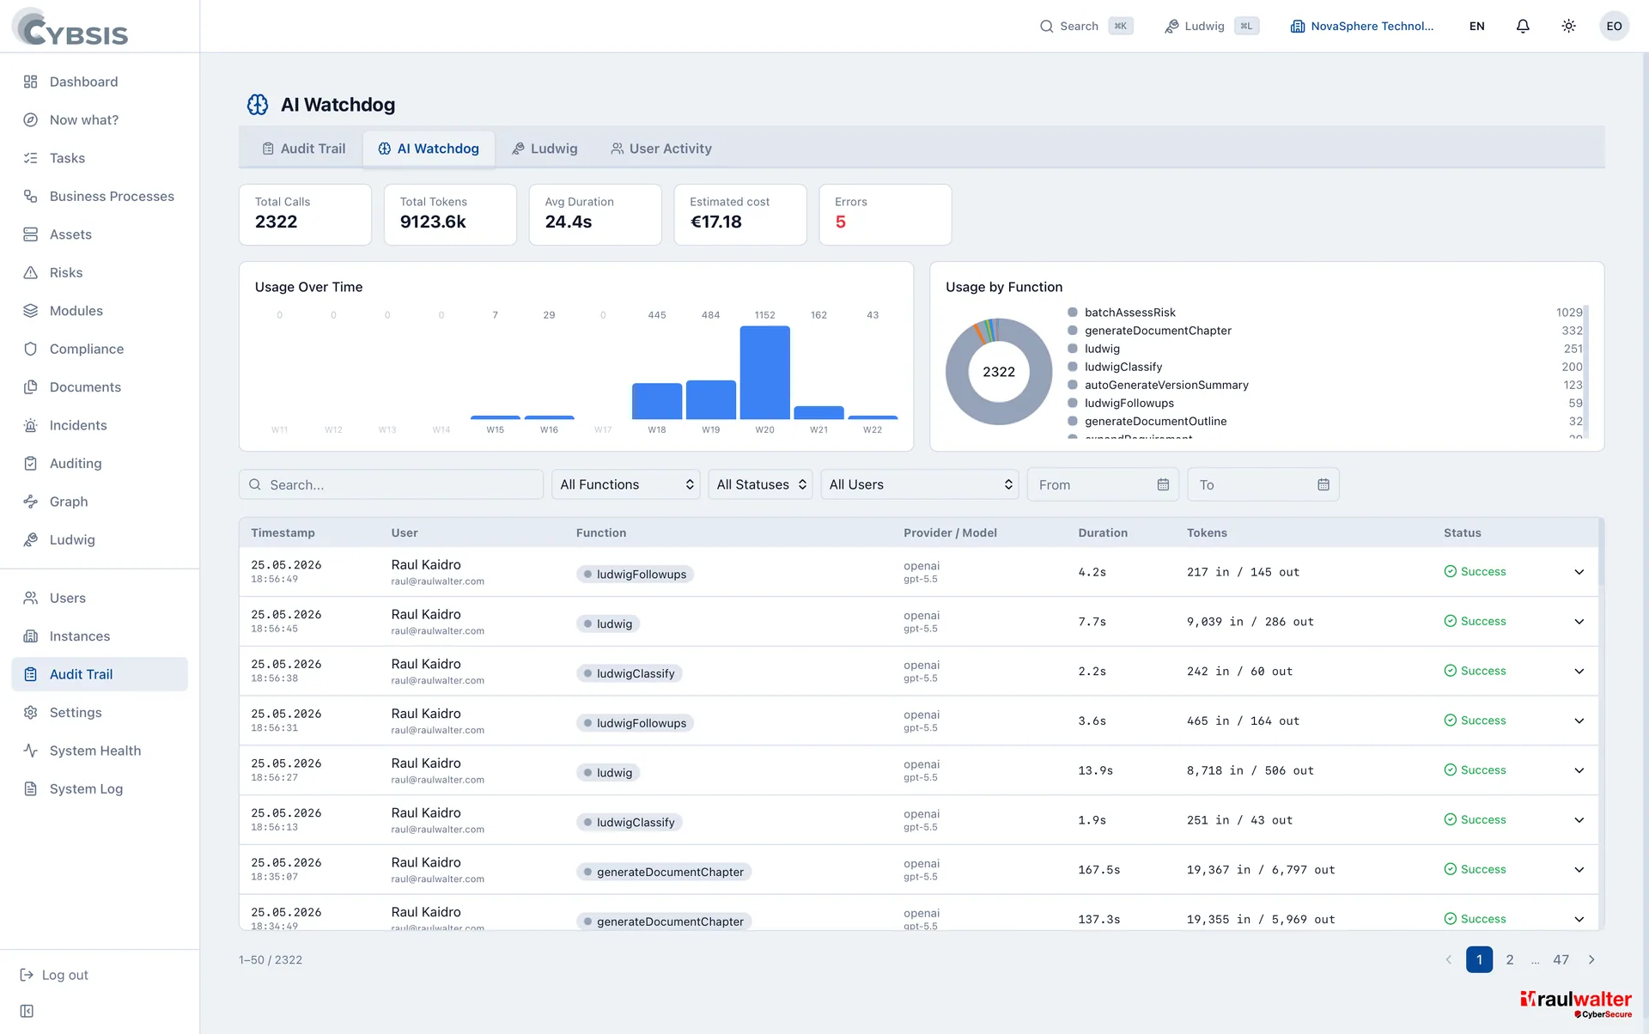Open Compliance shield icon
Image resolution: width=1649 pixels, height=1034 pixels.
(x=31, y=349)
